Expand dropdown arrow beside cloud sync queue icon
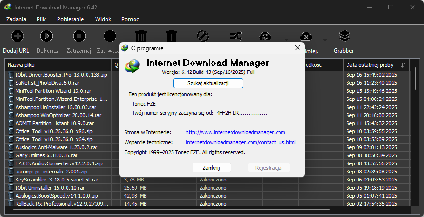424x217 pixels. (x=286, y=40)
